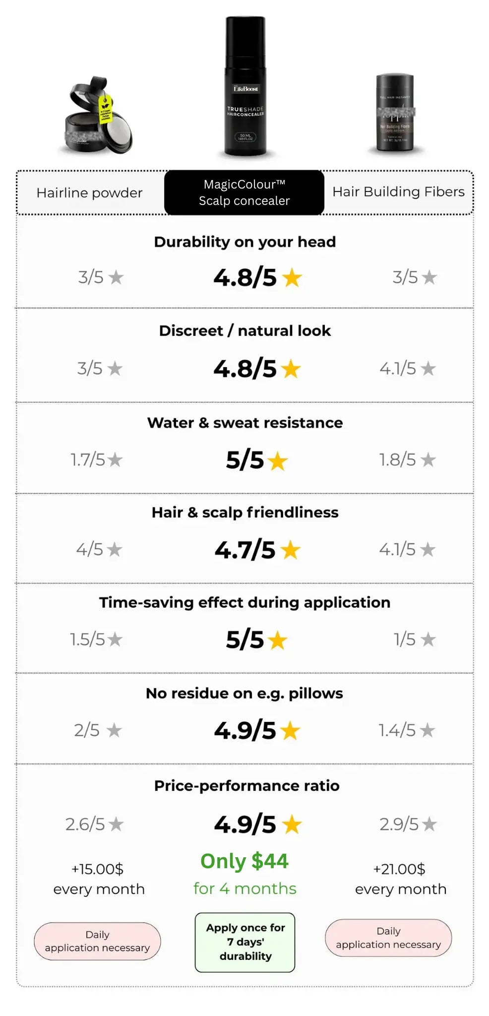The width and height of the screenshot is (489, 1016).
Task: Select the MagicColour Scalp concealer header
Action: pyautogui.click(x=244, y=192)
